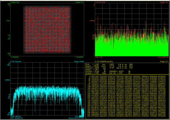
Task: Click the 'LogMag' format label
Action: (x=7, y=80)
